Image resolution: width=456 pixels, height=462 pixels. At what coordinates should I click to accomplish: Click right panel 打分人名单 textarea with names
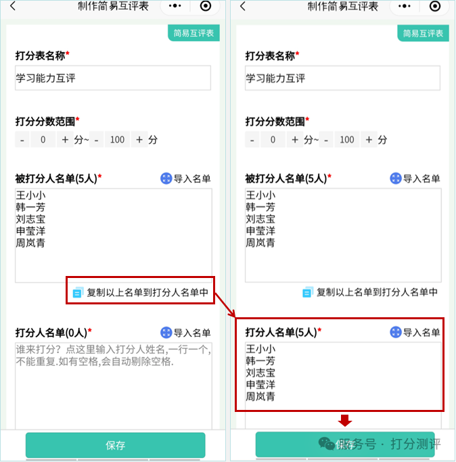click(343, 385)
